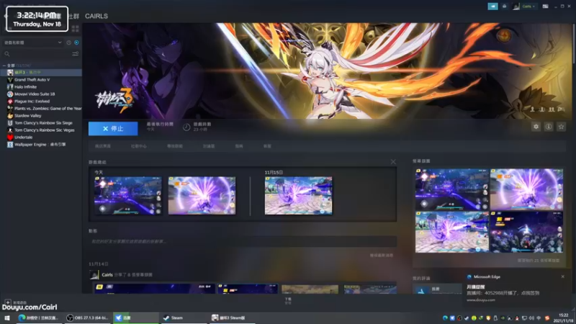The height and width of the screenshot is (324, 576).
Task: Switch to OBS 27.1.3 in taskbar
Action: point(87,318)
